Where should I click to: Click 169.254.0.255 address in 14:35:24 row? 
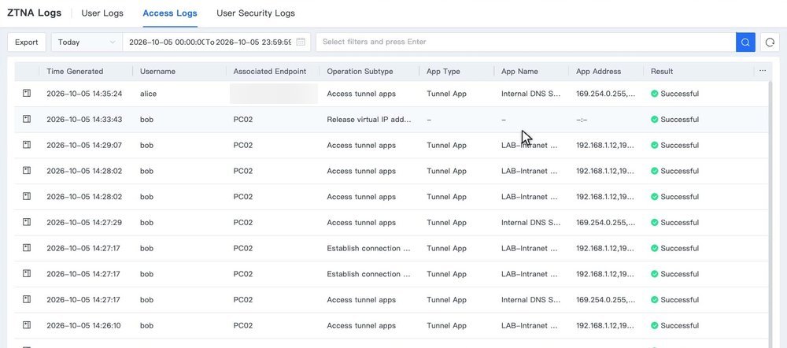coord(605,94)
